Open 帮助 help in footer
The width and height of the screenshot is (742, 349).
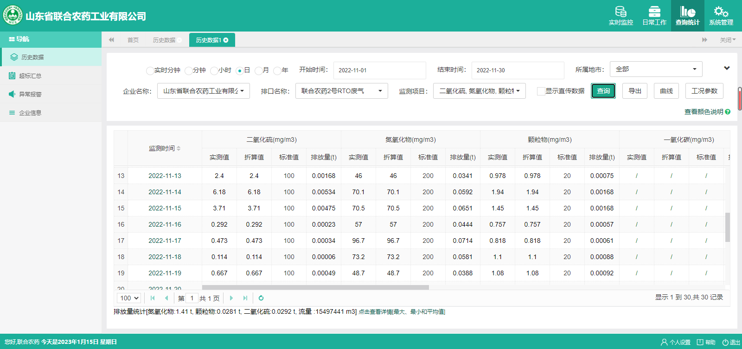[706, 342]
